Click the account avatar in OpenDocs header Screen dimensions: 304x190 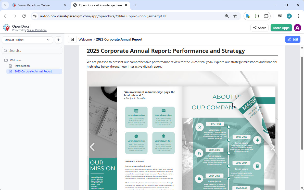tap(297, 28)
